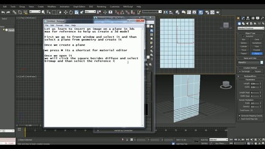Select the Cameras category icon
The image size is (265, 149).
point(251,24)
